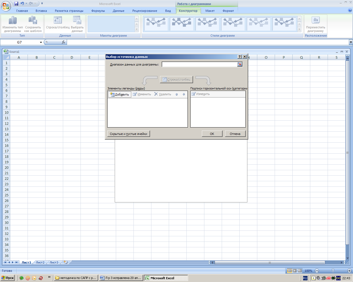The image size is (353, 282).
Task: Open the Данные ribbon tab
Action: tap(119, 11)
